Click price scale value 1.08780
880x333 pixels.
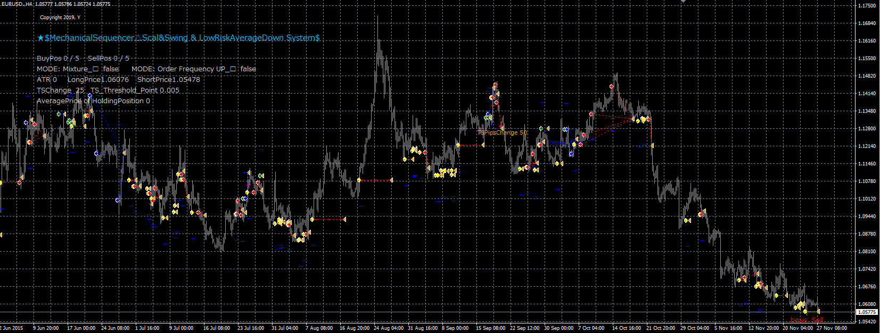[867, 234]
